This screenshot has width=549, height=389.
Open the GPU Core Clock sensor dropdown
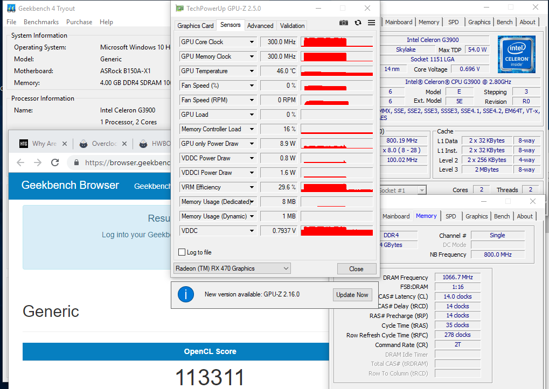[252, 42]
